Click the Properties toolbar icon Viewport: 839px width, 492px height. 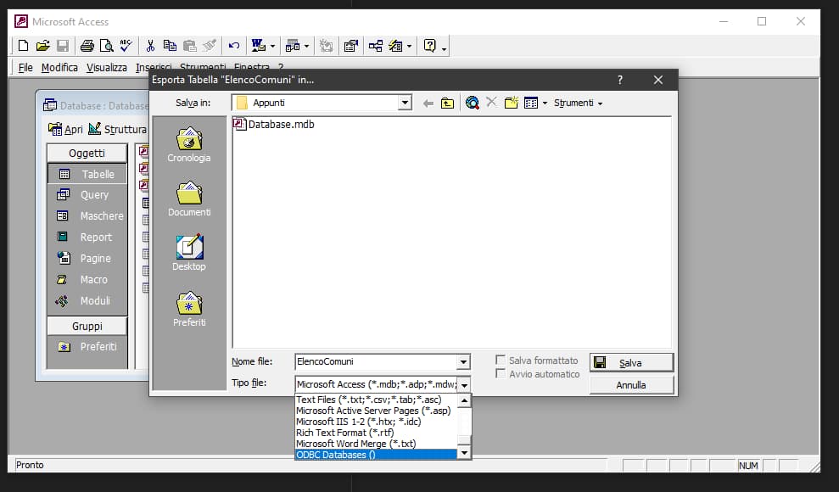pyautogui.click(x=350, y=46)
